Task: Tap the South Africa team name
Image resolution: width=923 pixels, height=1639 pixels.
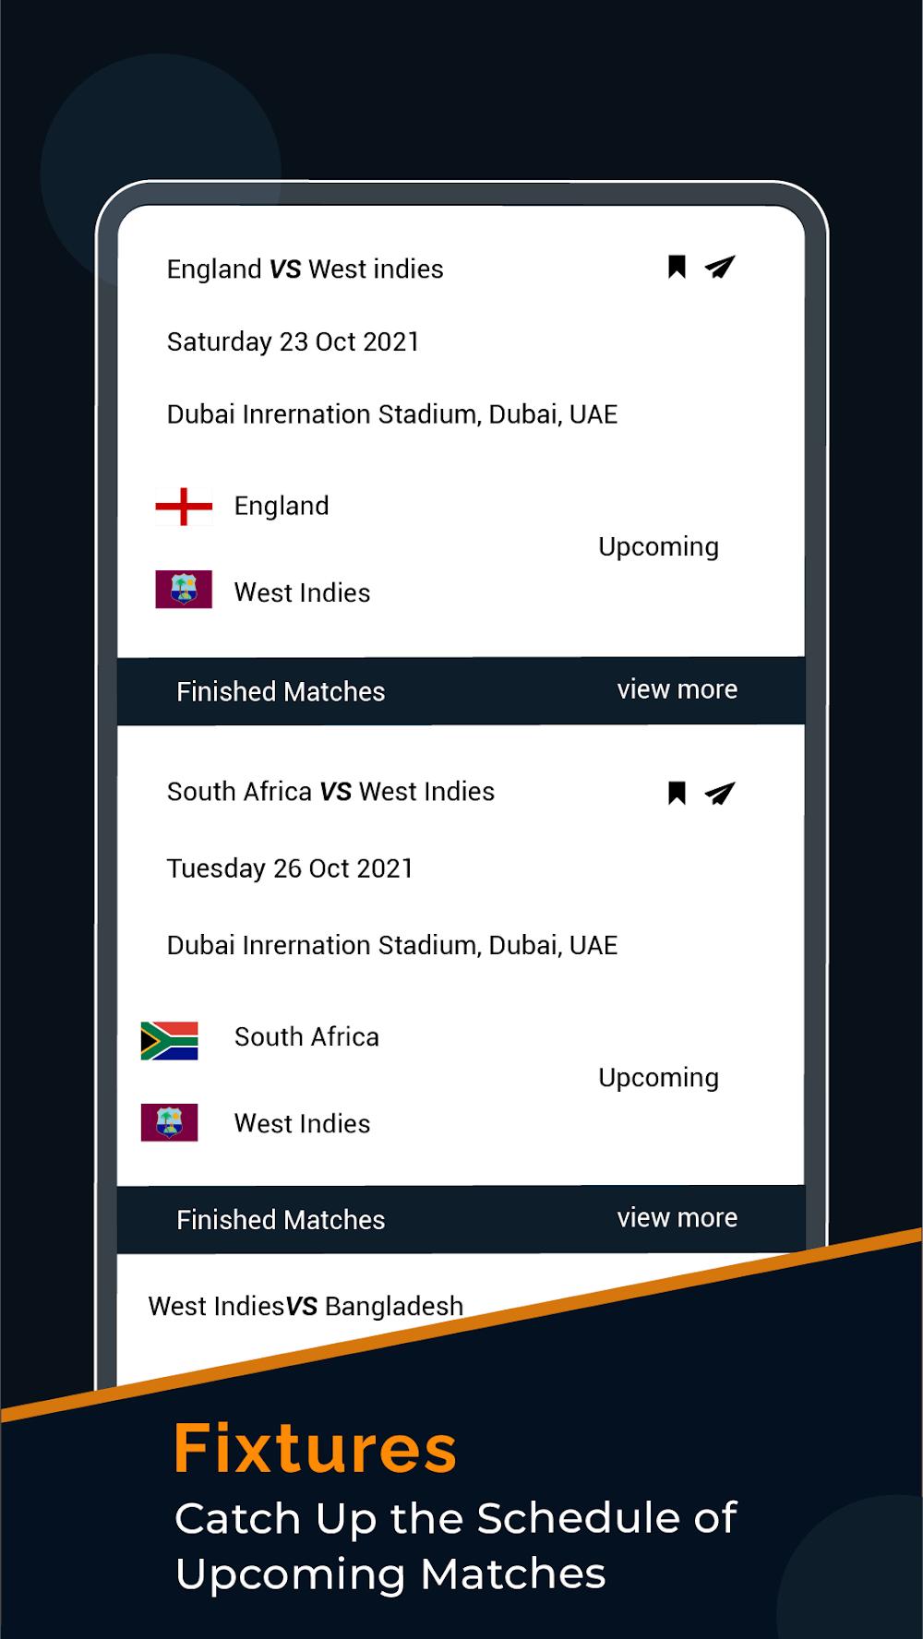Action: 306,1037
